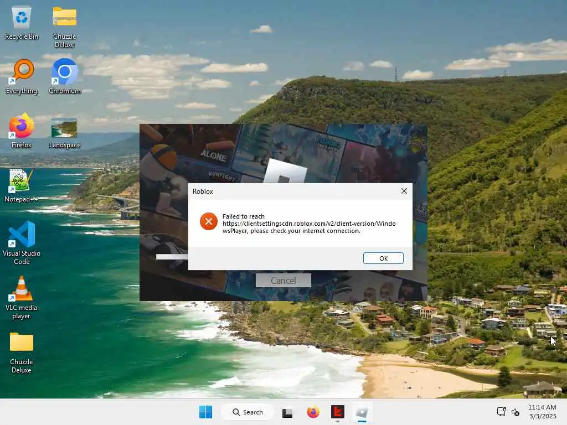This screenshot has height=425, width=567.
Task: Open the red pinned app on taskbar
Action: click(x=337, y=412)
